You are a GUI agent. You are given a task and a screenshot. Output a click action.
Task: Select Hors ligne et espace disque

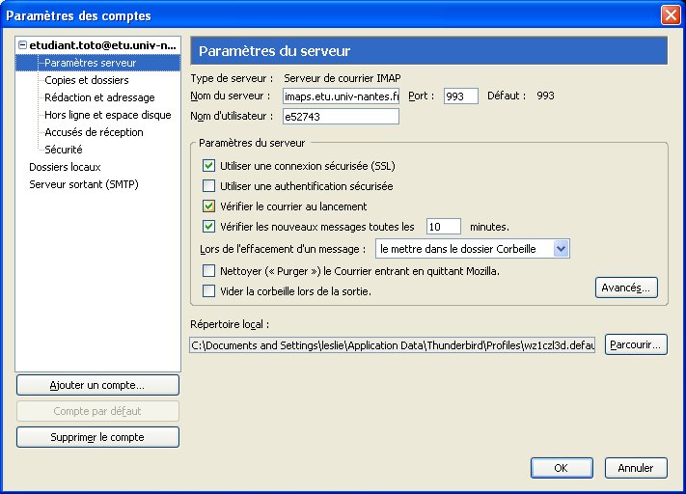click(x=107, y=115)
